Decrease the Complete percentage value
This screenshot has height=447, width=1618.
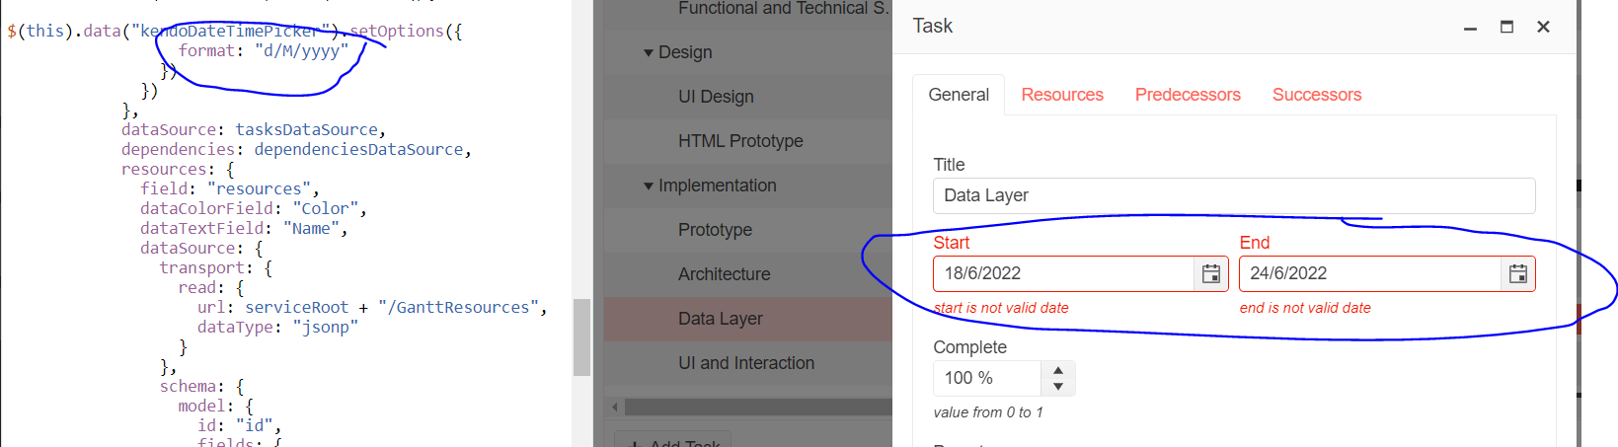(1058, 386)
